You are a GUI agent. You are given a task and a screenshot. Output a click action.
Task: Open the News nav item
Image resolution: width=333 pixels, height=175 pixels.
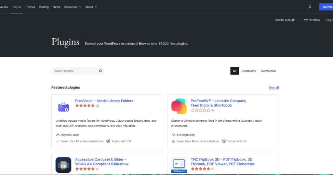[x=56, y=7]
